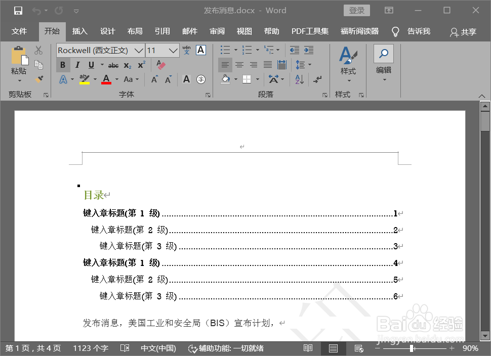
Task: Open the 审阅 ribbon tab
Action: 217,31
